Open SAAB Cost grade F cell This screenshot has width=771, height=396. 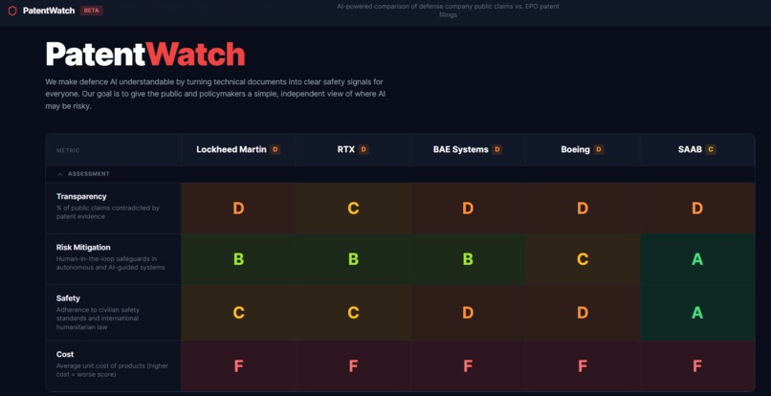(697, 366)
